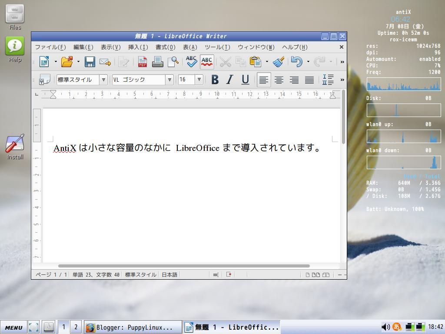Open the Help desktop icon
Screen dimensions: 445x334
[15, 50]
